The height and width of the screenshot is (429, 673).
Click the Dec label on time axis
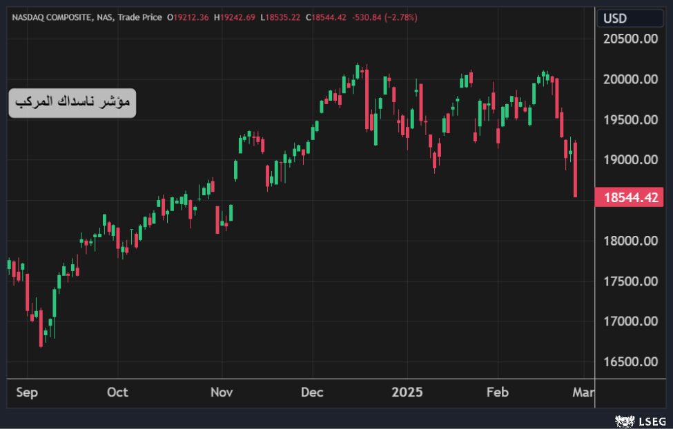(312, 392)
